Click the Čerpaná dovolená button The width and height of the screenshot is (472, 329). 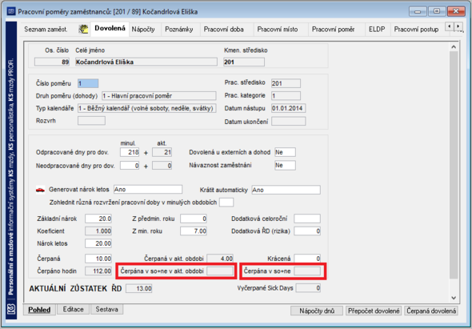click(430, 311)
